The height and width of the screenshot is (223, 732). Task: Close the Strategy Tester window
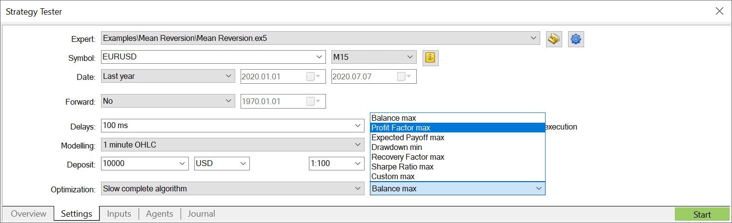coord(719,11)
